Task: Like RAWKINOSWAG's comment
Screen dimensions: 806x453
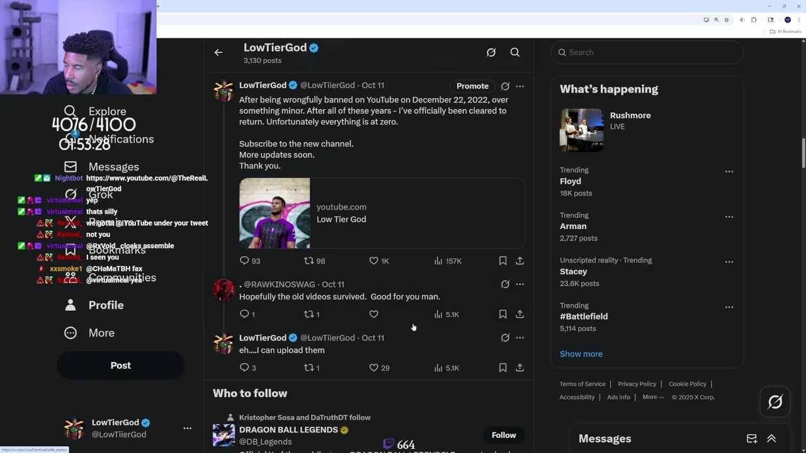Action: pos(374,314)
